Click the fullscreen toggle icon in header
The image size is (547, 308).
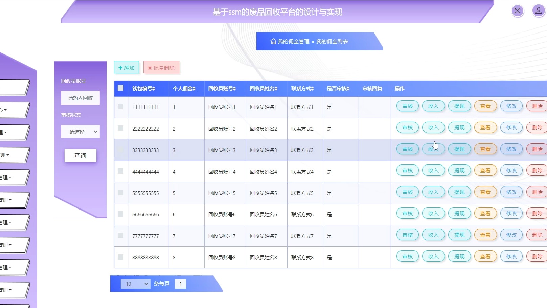pyautogui.click(x=518, y=11)
